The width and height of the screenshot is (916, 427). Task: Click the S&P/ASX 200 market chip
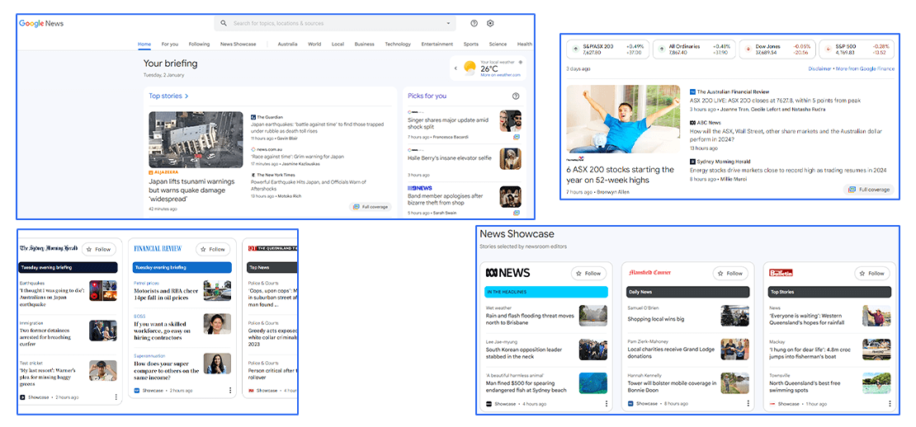pos(607,49)
